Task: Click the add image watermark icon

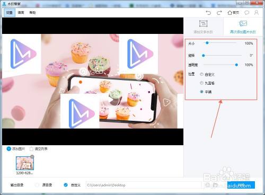Action: coord(243,23)
